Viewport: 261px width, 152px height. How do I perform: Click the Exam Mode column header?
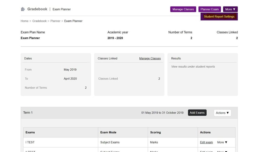pos(108,132)
